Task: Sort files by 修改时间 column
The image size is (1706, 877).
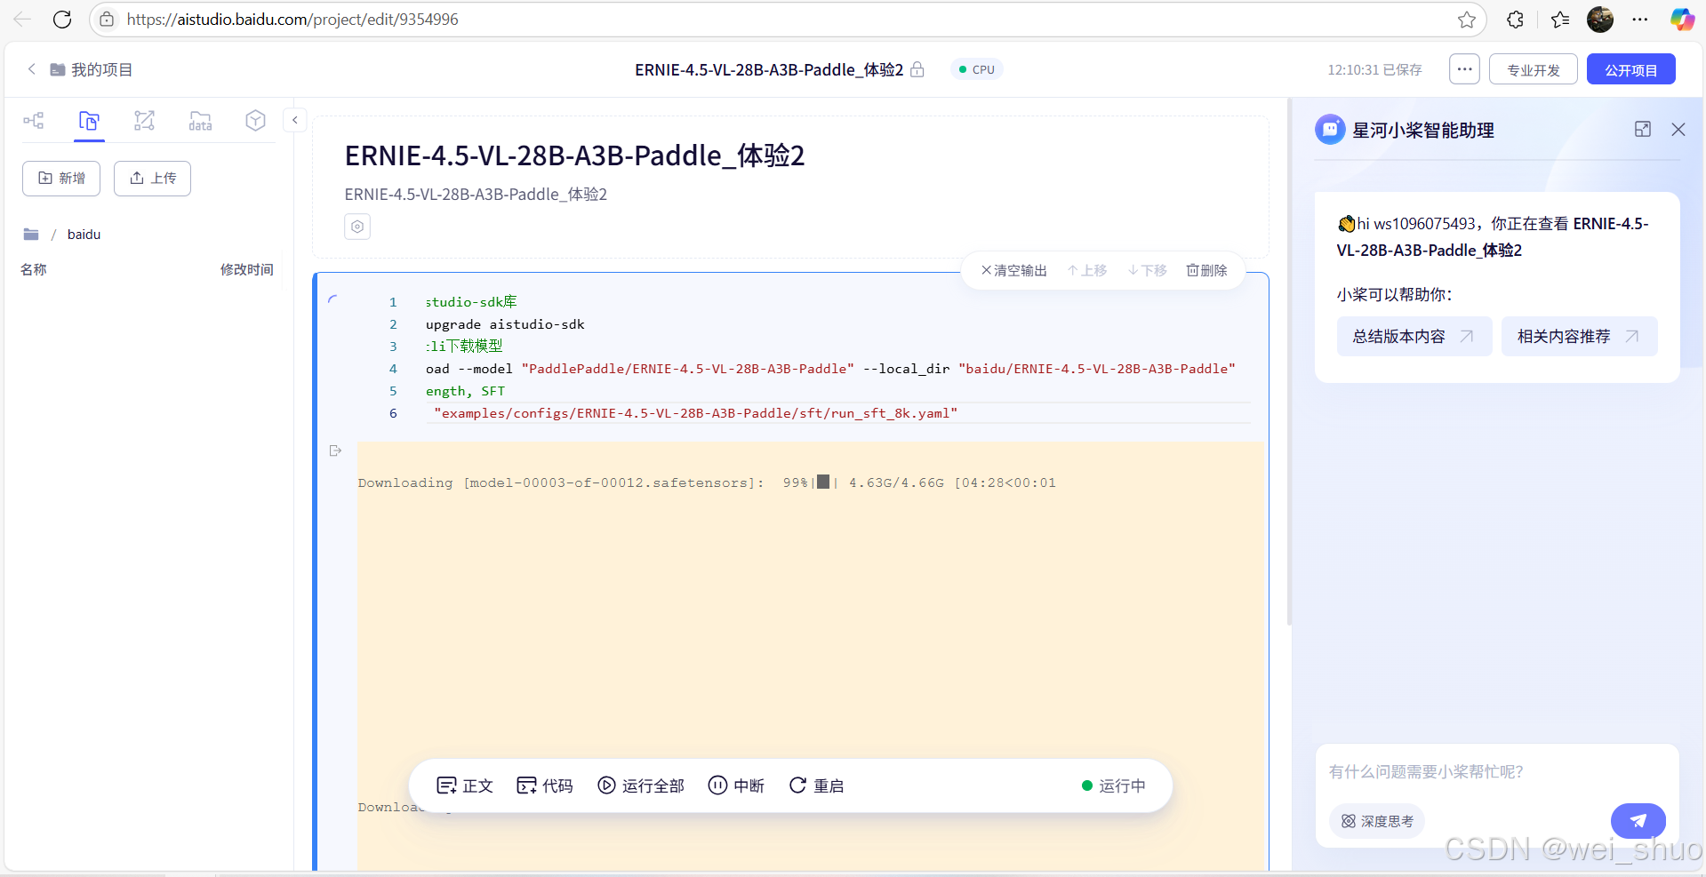Action: pos(247,269)
